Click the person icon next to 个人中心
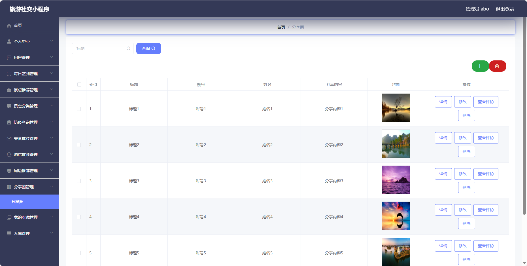 [x=9, y=41]
